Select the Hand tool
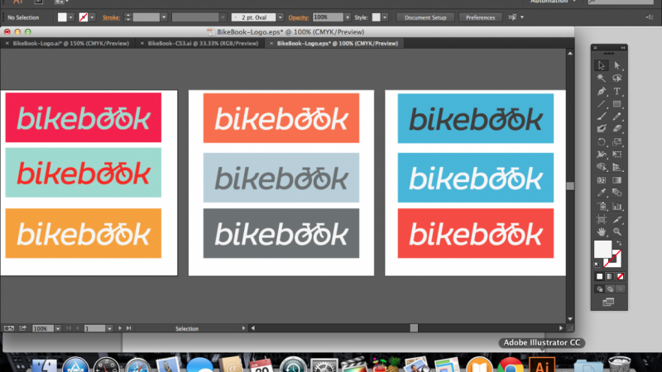The height and width of the screenshot is (372, 662). click(x=602, y=231)
